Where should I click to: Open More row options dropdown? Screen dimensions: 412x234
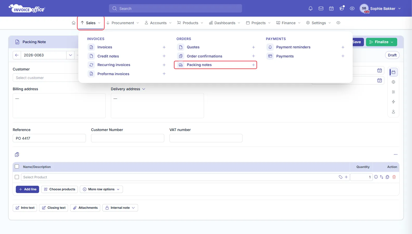coord(101,189)
